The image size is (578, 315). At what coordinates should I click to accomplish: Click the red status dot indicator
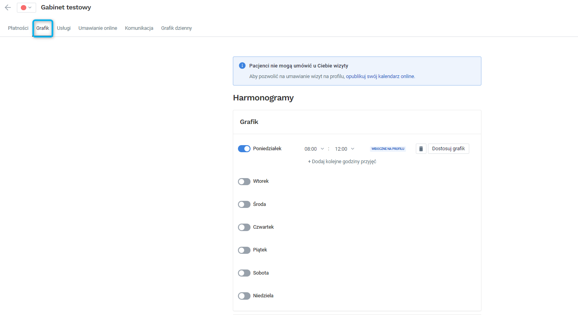[x=23, y=7]
